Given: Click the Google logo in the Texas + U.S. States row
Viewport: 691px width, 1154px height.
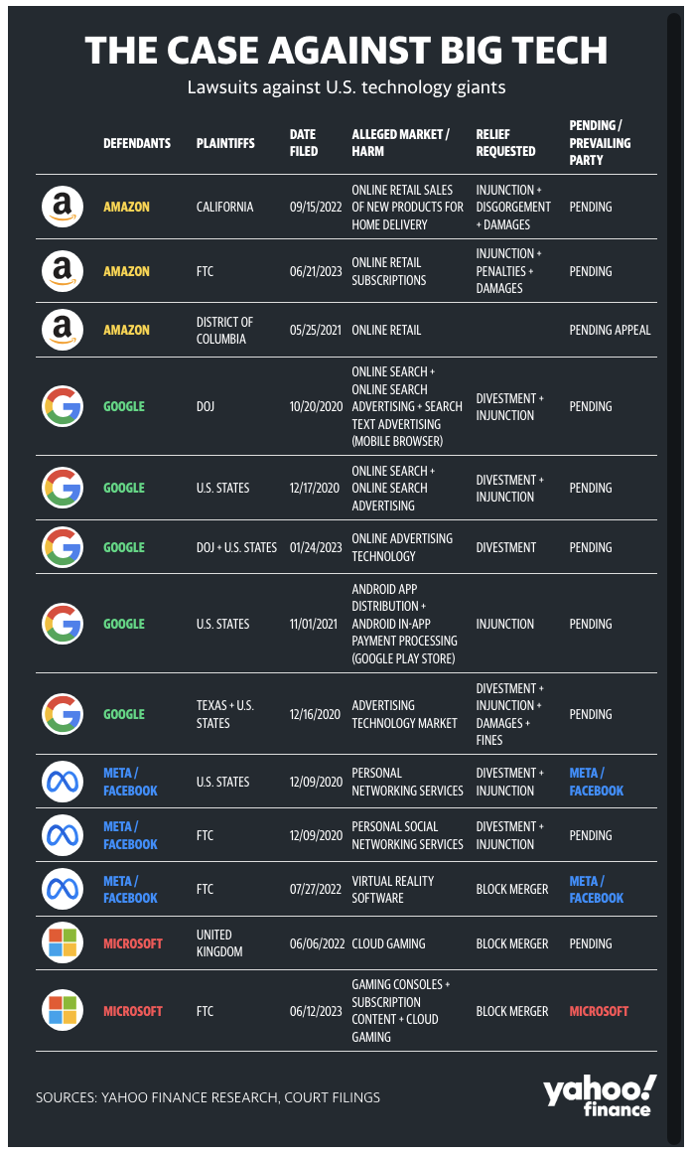Looking at the screenshot, I should [63, 714].
